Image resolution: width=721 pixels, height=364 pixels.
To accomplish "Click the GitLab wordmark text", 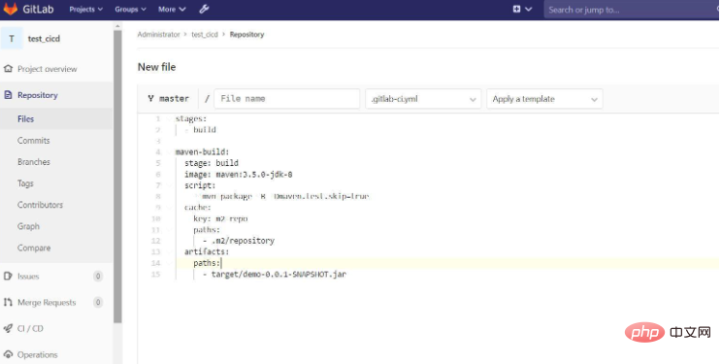I will pos(38,9).
